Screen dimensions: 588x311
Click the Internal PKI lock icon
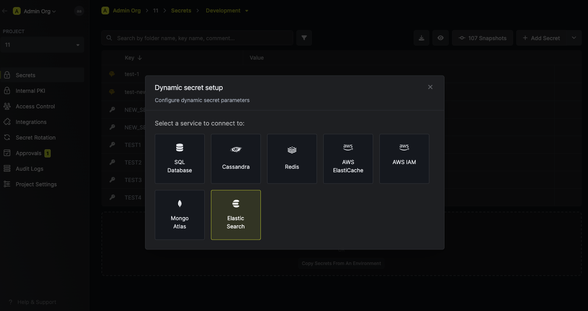pyautogui.click(x=7, y=90)
